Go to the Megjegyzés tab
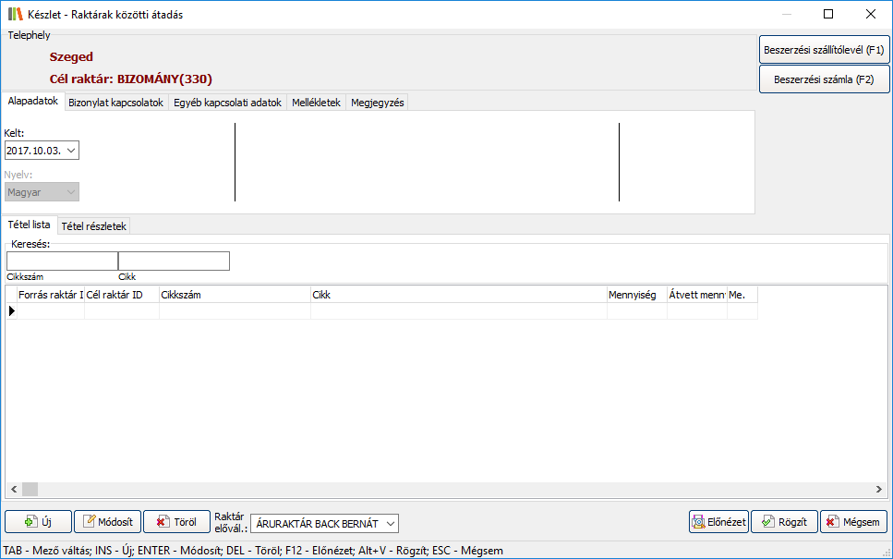 tap(377, 103)
